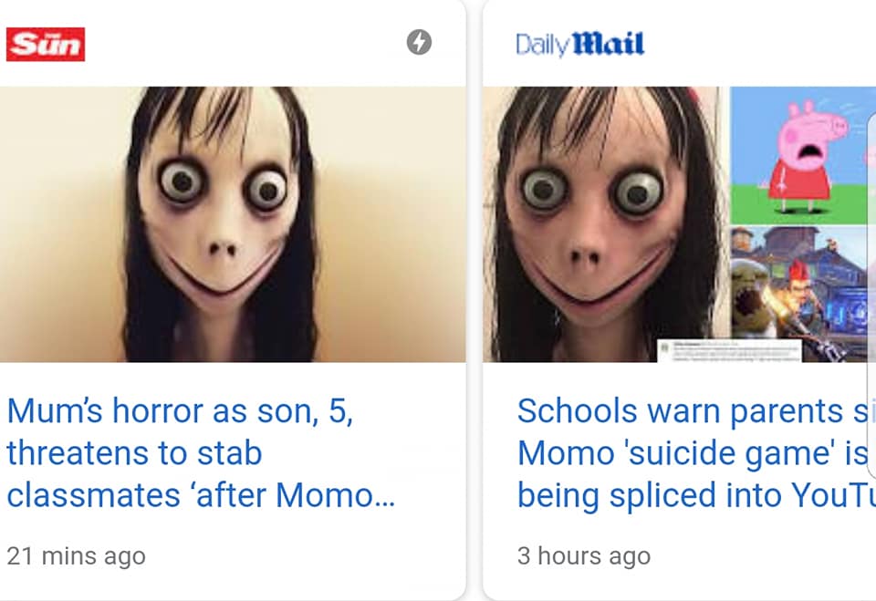Image resolution: width=876 pixels, height=601 pixels.
Task: Click the truncated line 'classmates 'after Momo…'
Action: (x=201, y=495)
